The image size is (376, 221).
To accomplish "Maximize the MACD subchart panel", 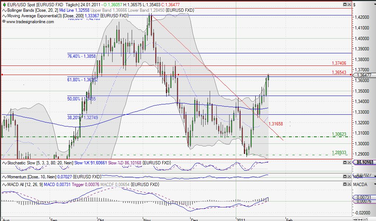I will [345, 185].
